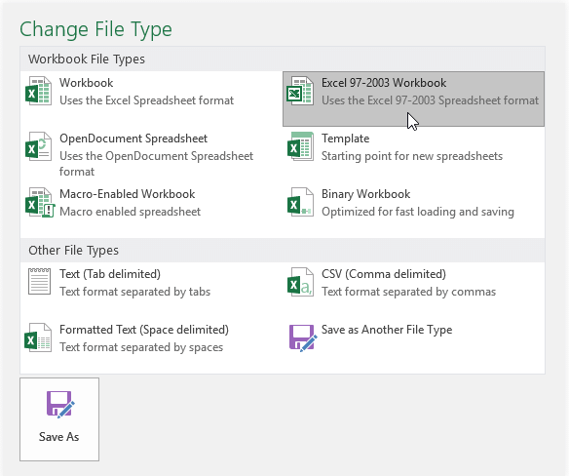569x476 pixels.
Task: Click the Text (Tab delimited) notepad icon
Action: coord(39,281)
